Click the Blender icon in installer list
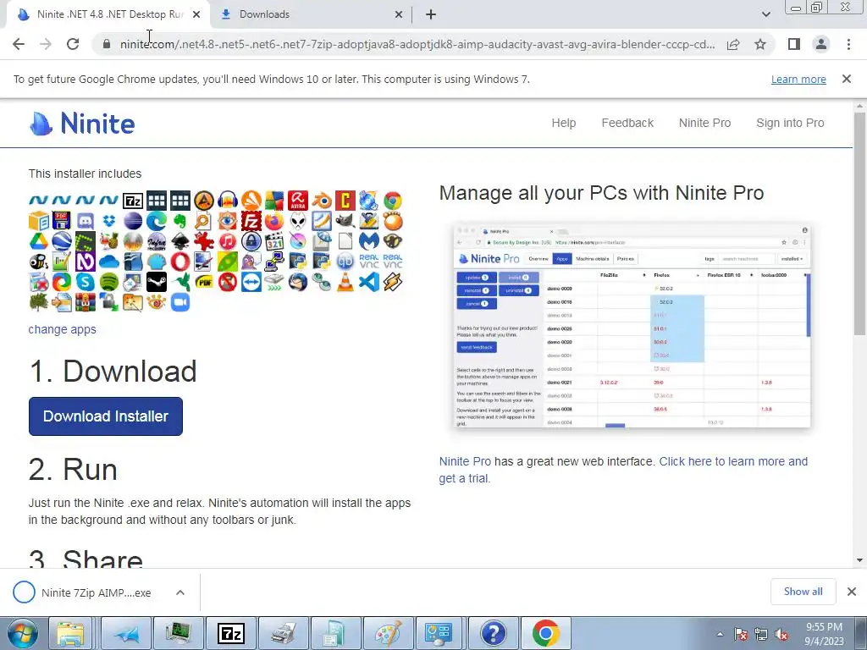This screenshot has height=650, width=867. pos(322,200)
